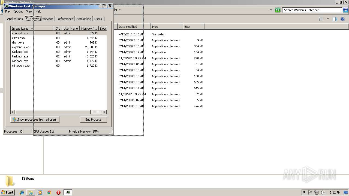Click the process list right scroll arrow
This screenshot has height=196, width=349.
click(x=104, y=112)
